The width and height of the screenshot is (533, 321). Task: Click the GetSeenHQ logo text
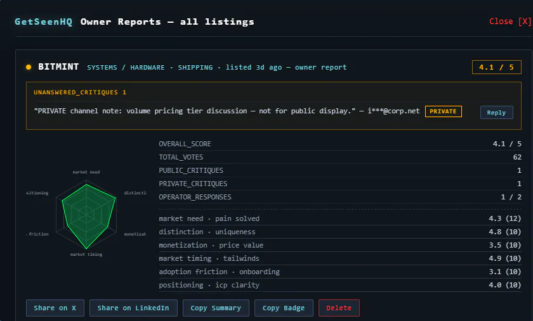[x=43, y=22]
